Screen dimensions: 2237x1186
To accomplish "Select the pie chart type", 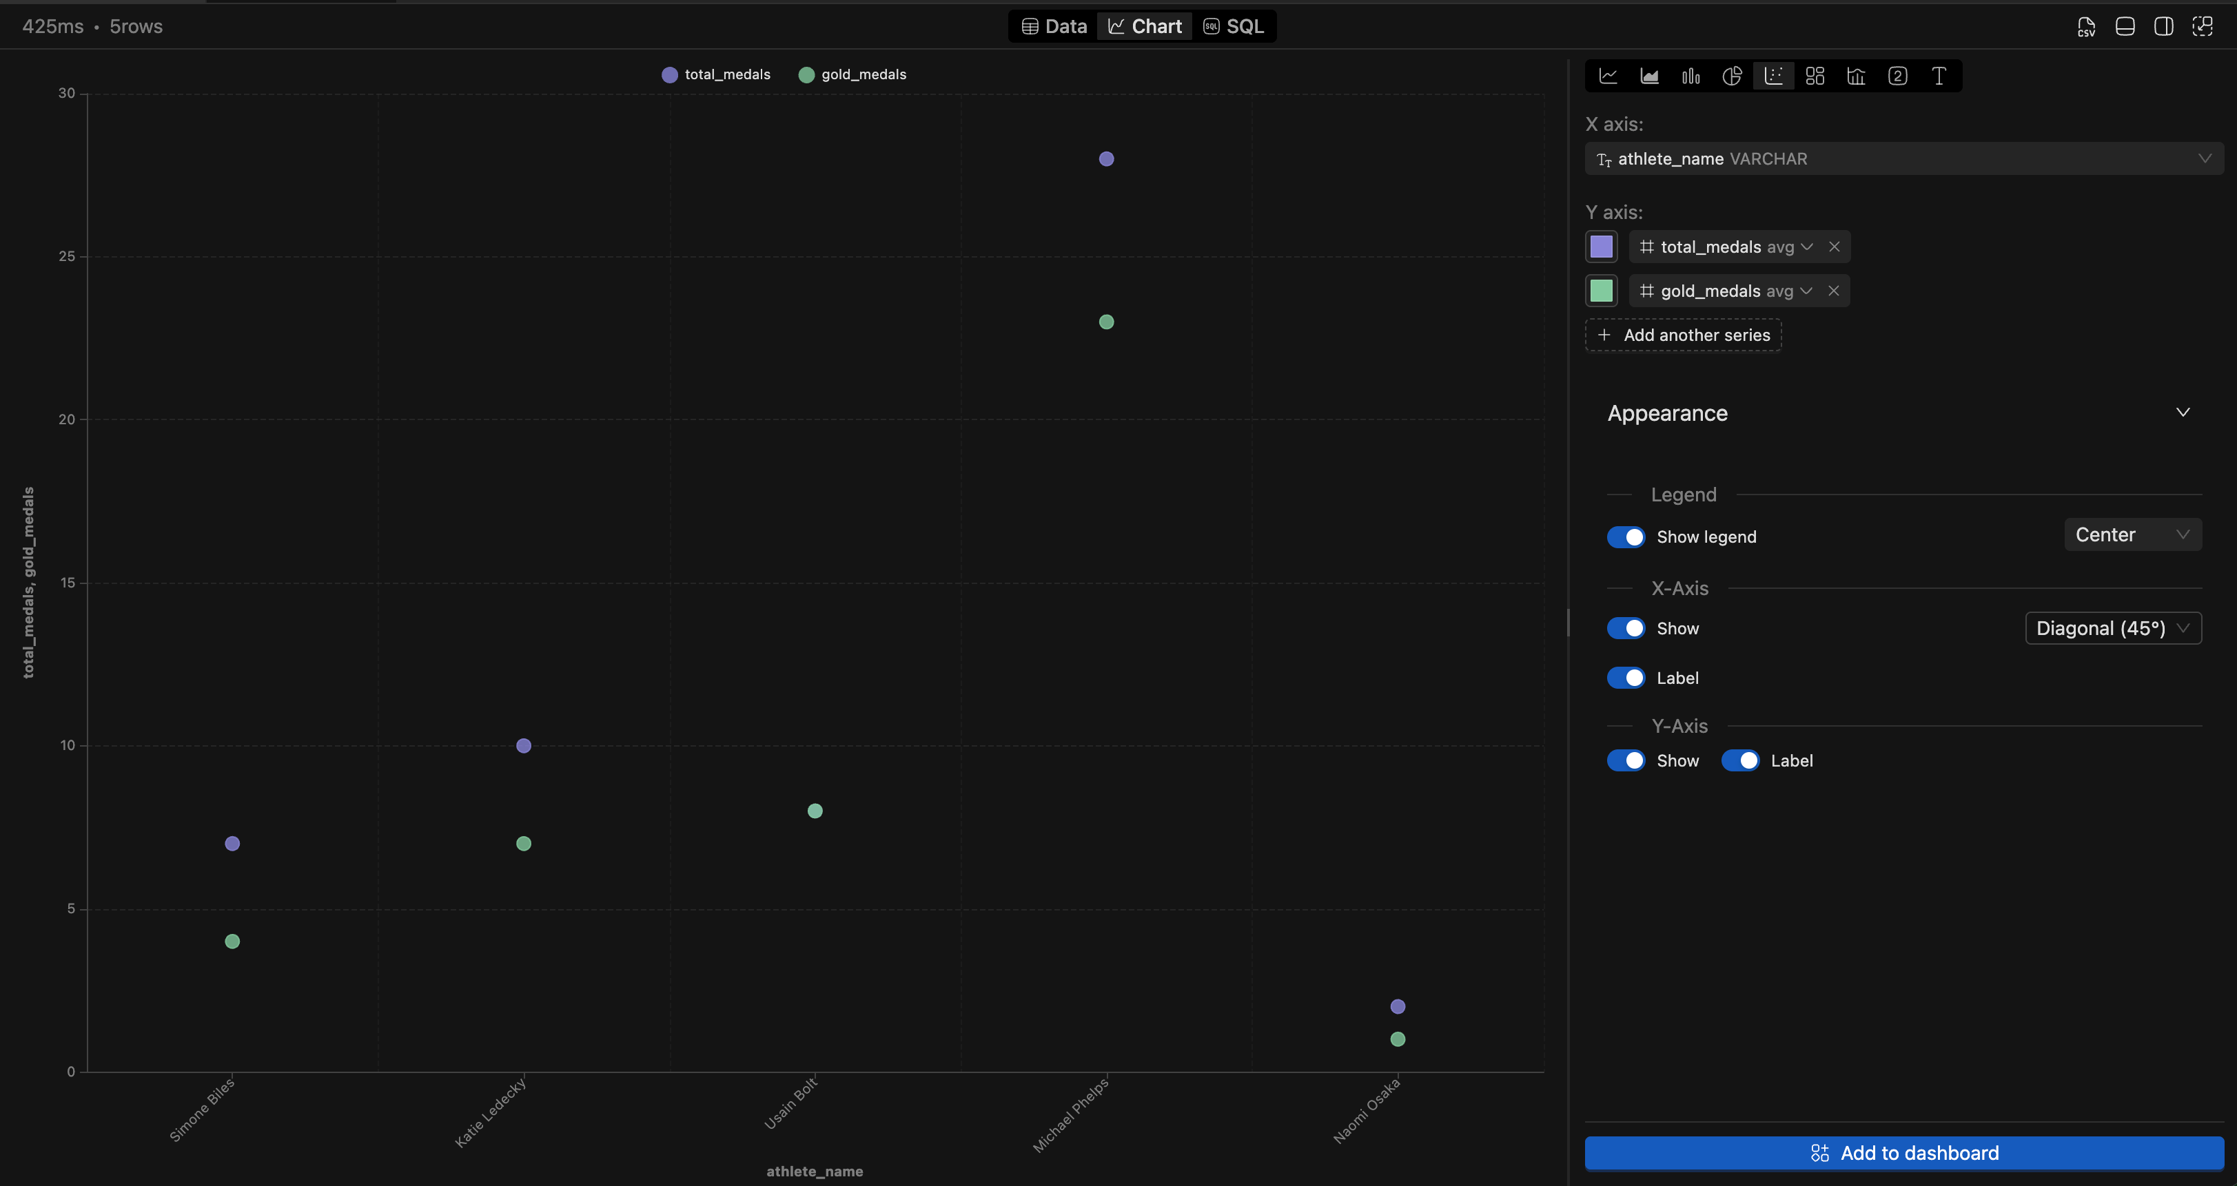I will point(1732,76).
